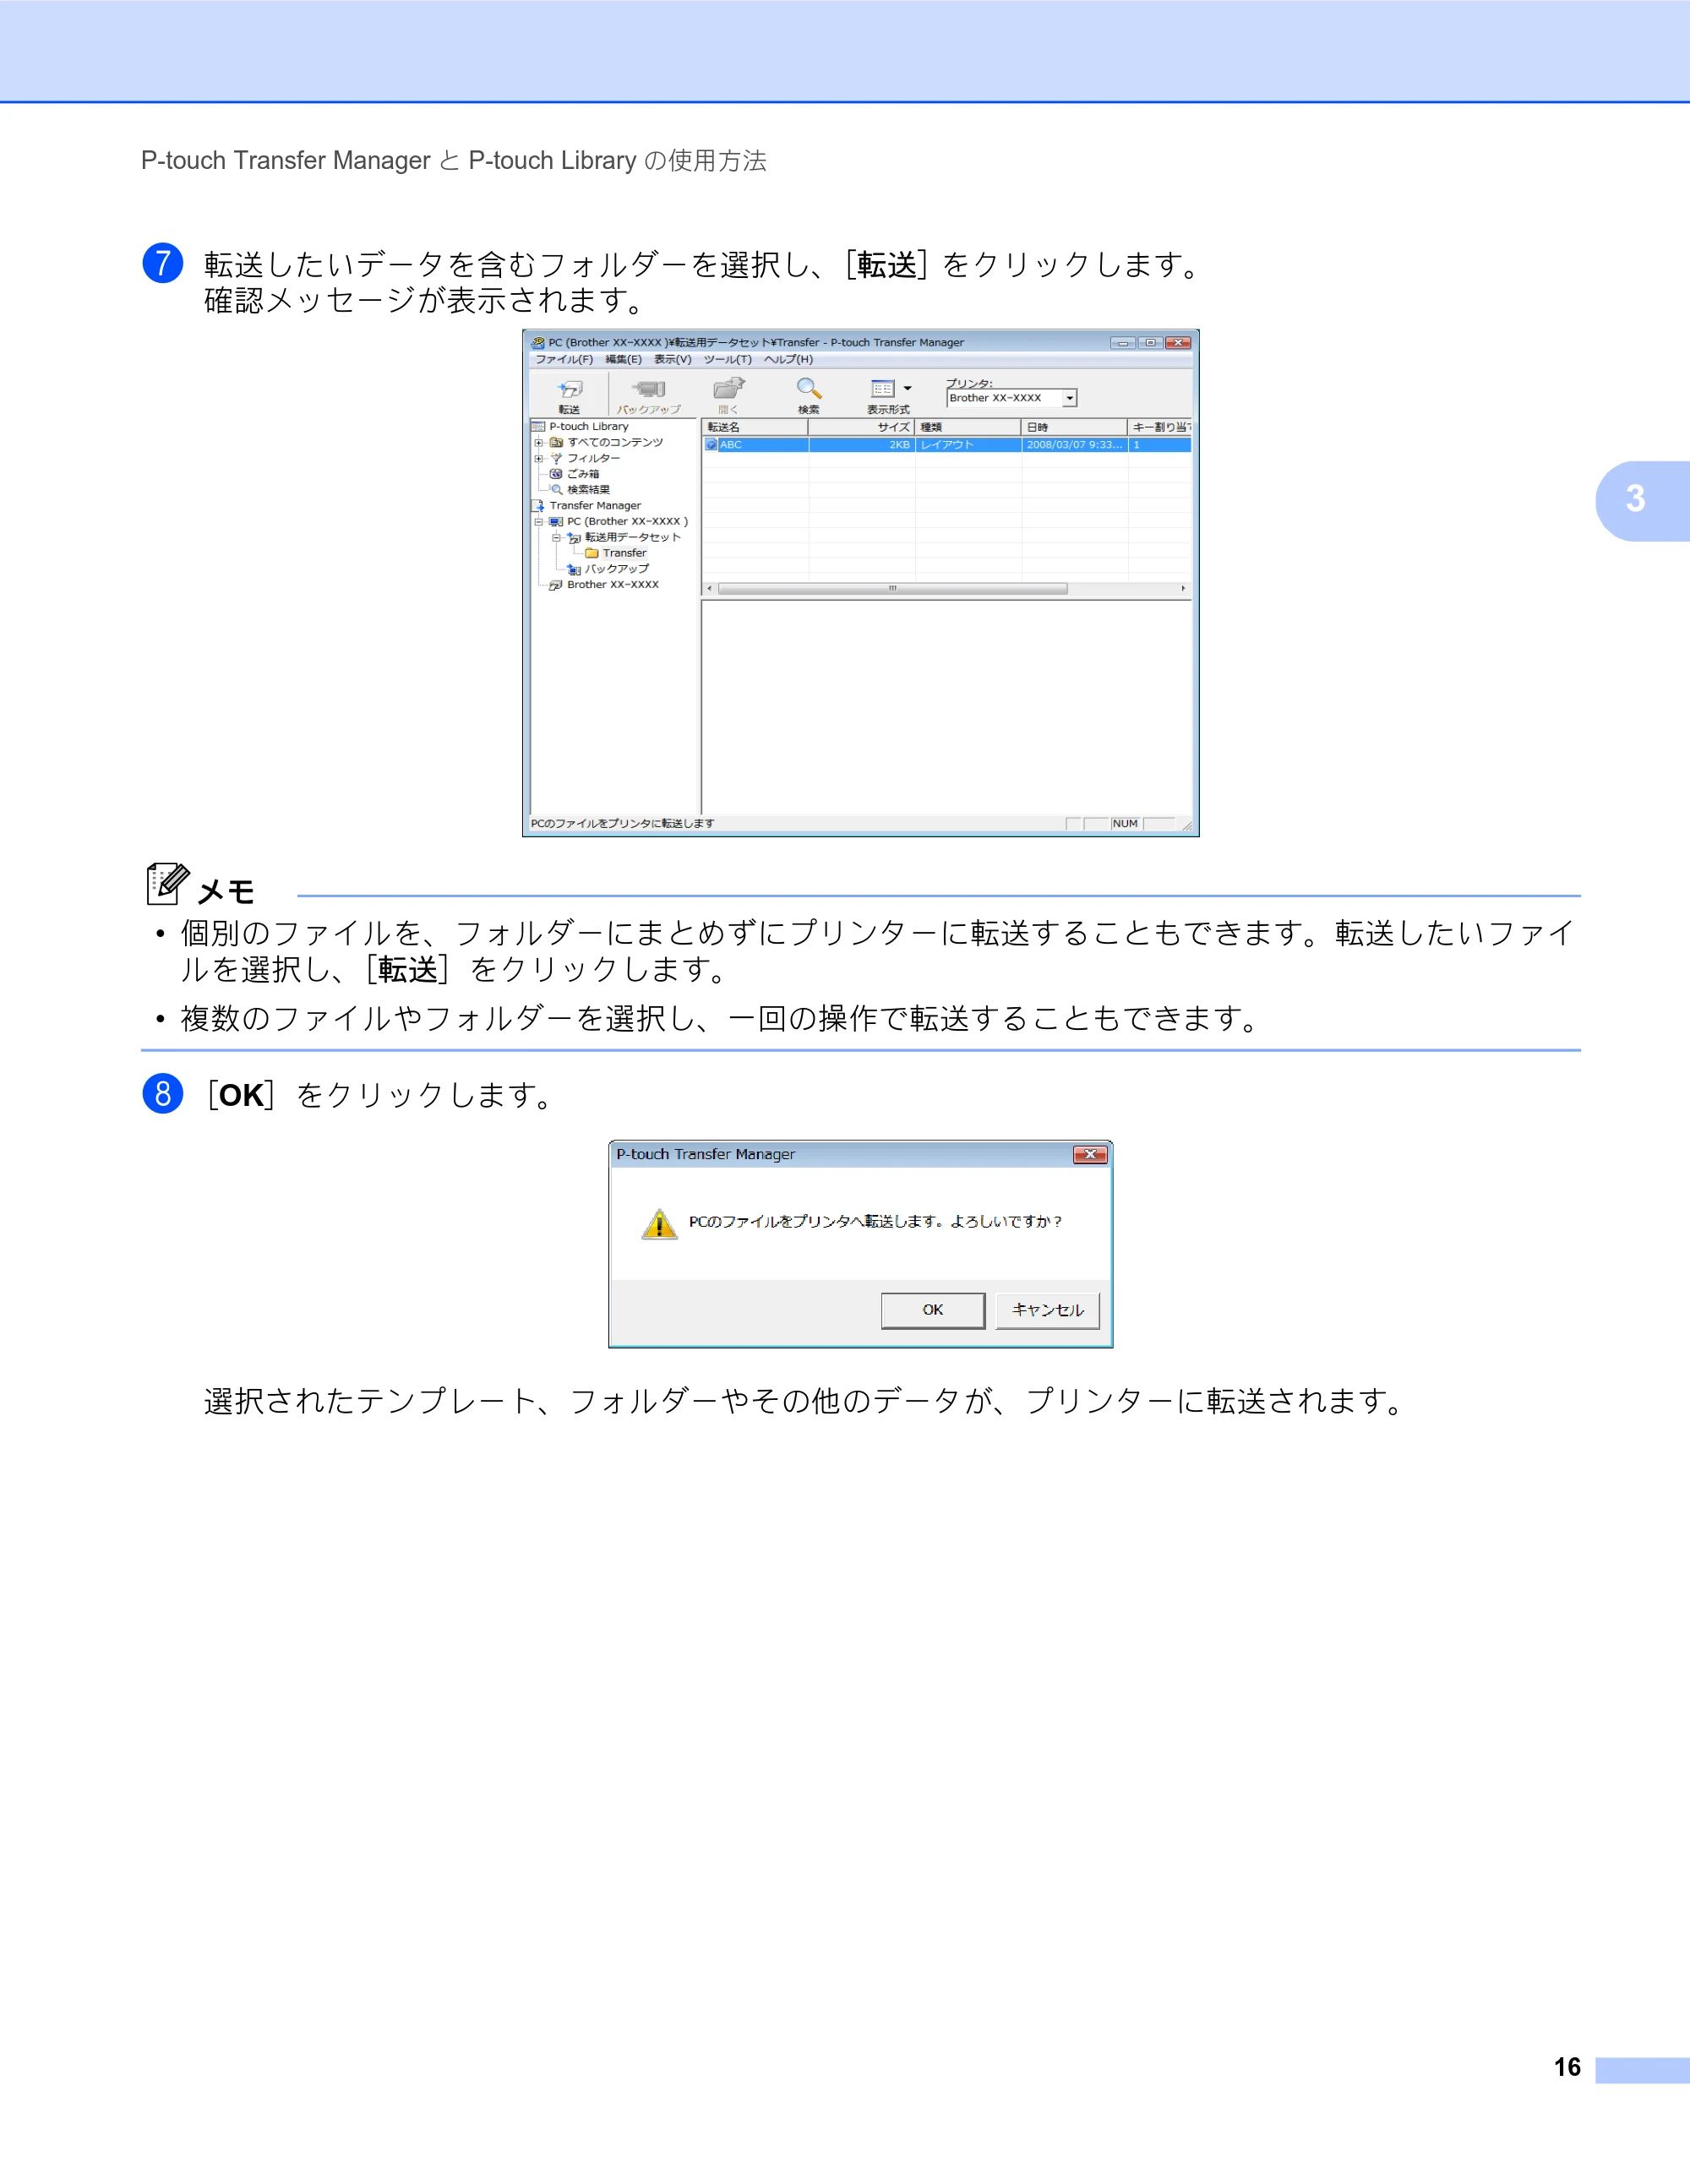
Task: Click the file list horizontal scrollbar
Action: point(892,589)
